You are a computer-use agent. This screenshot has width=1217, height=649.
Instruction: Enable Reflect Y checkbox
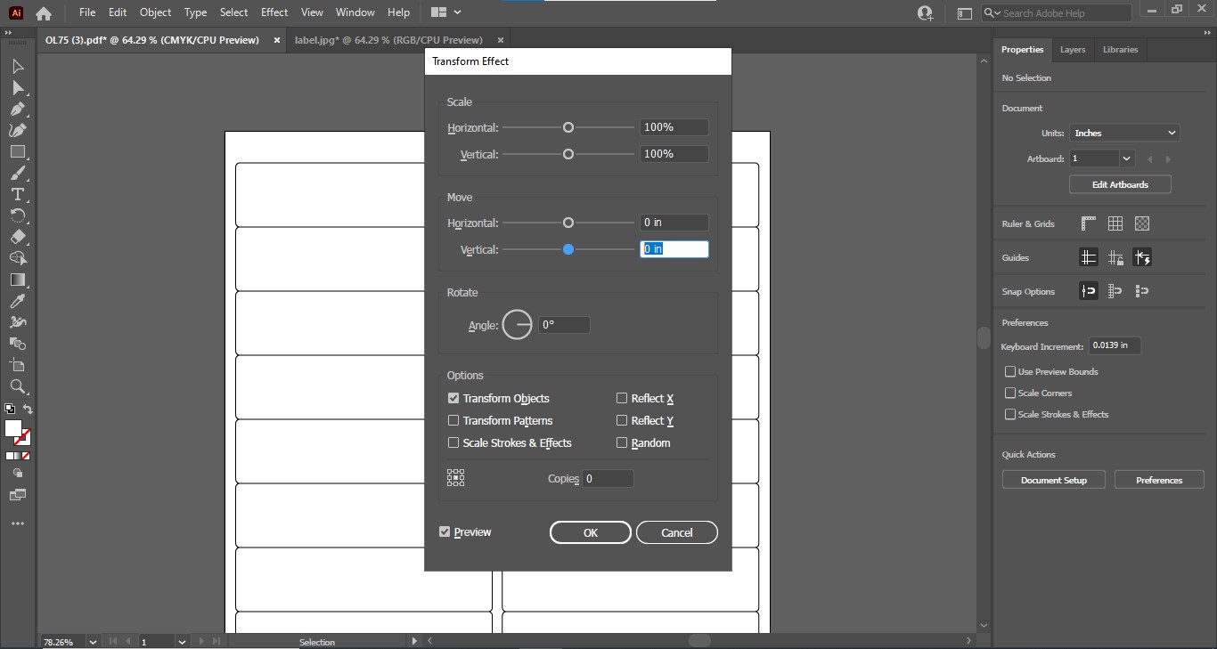622,420
